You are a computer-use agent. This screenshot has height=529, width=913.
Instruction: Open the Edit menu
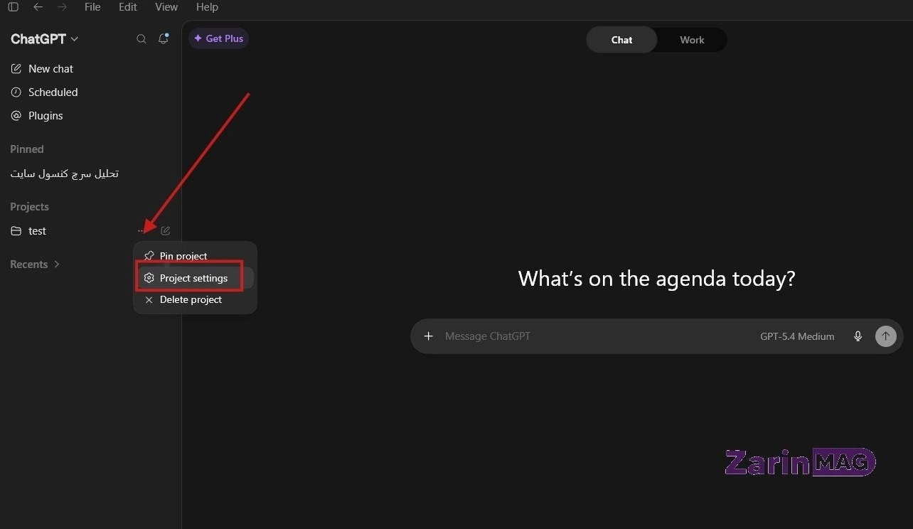point(128,7)
